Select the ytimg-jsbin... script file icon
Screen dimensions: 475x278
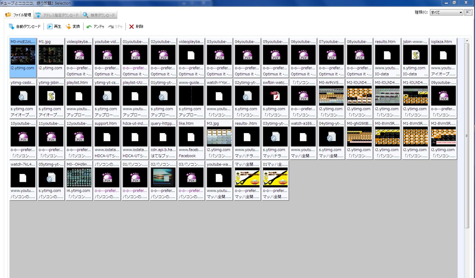click(51, 96)
